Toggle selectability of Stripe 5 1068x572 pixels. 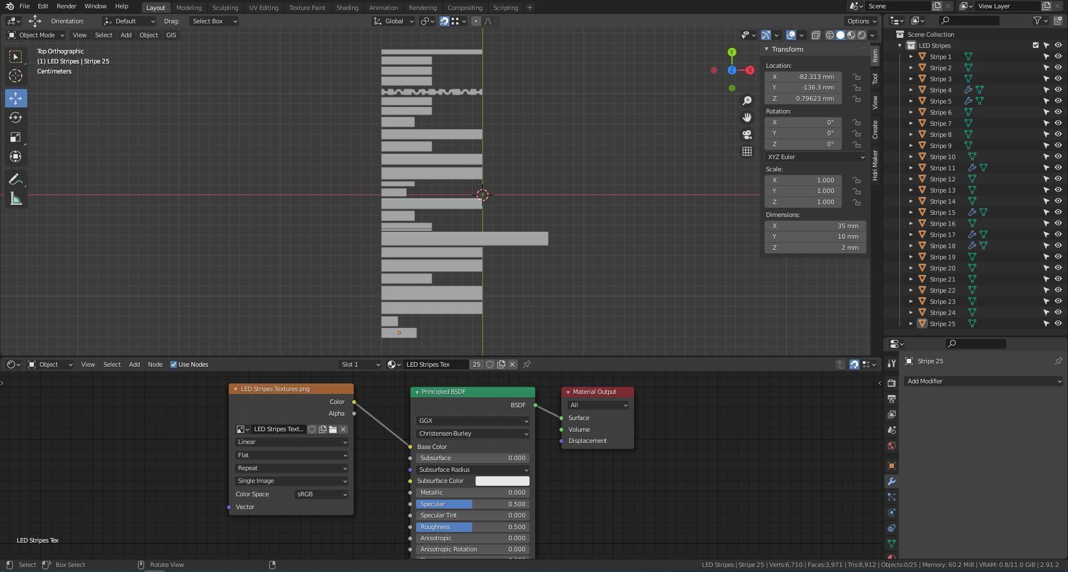[x=1046, y=101]
